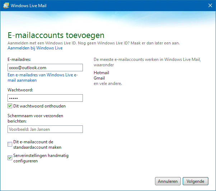The image size is (216, 191).
Task: Close the Windows Live Mail dialog
Action: [210, 5]
